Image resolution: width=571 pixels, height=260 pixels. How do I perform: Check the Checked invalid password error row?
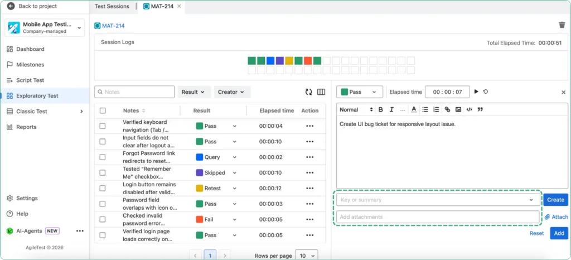[x=103, y=220]
